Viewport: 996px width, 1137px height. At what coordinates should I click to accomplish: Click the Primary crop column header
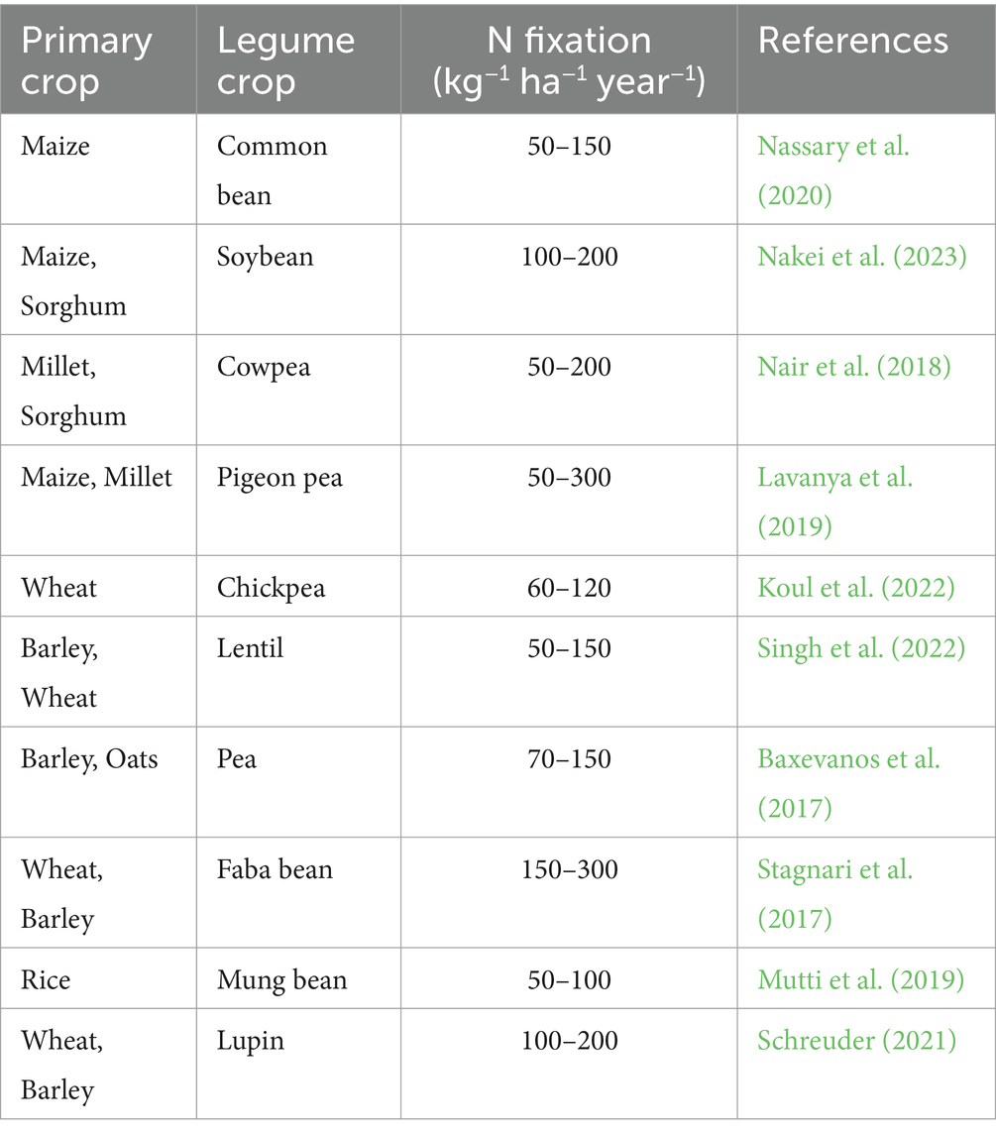[x=87, y=59]
